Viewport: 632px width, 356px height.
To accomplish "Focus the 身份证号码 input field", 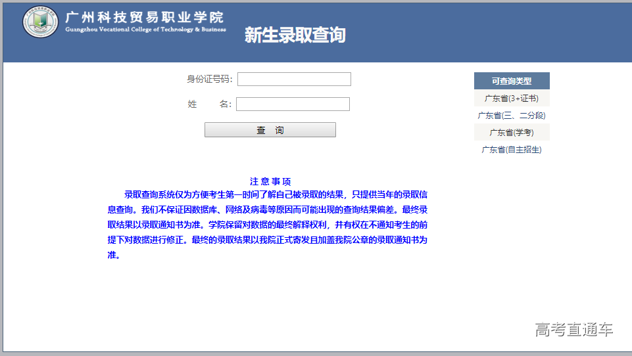I will (294, 79).
